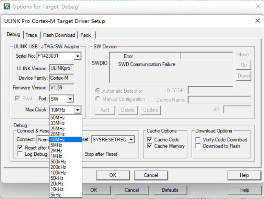Image resolution: width=264 pixels, height=199 pixels.
Task: Open the Flash Download tab
Action: (59, 35)
